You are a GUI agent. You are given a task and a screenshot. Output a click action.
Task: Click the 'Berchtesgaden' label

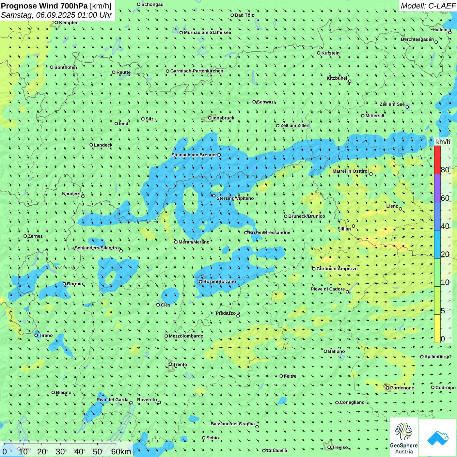click(418, 39)
